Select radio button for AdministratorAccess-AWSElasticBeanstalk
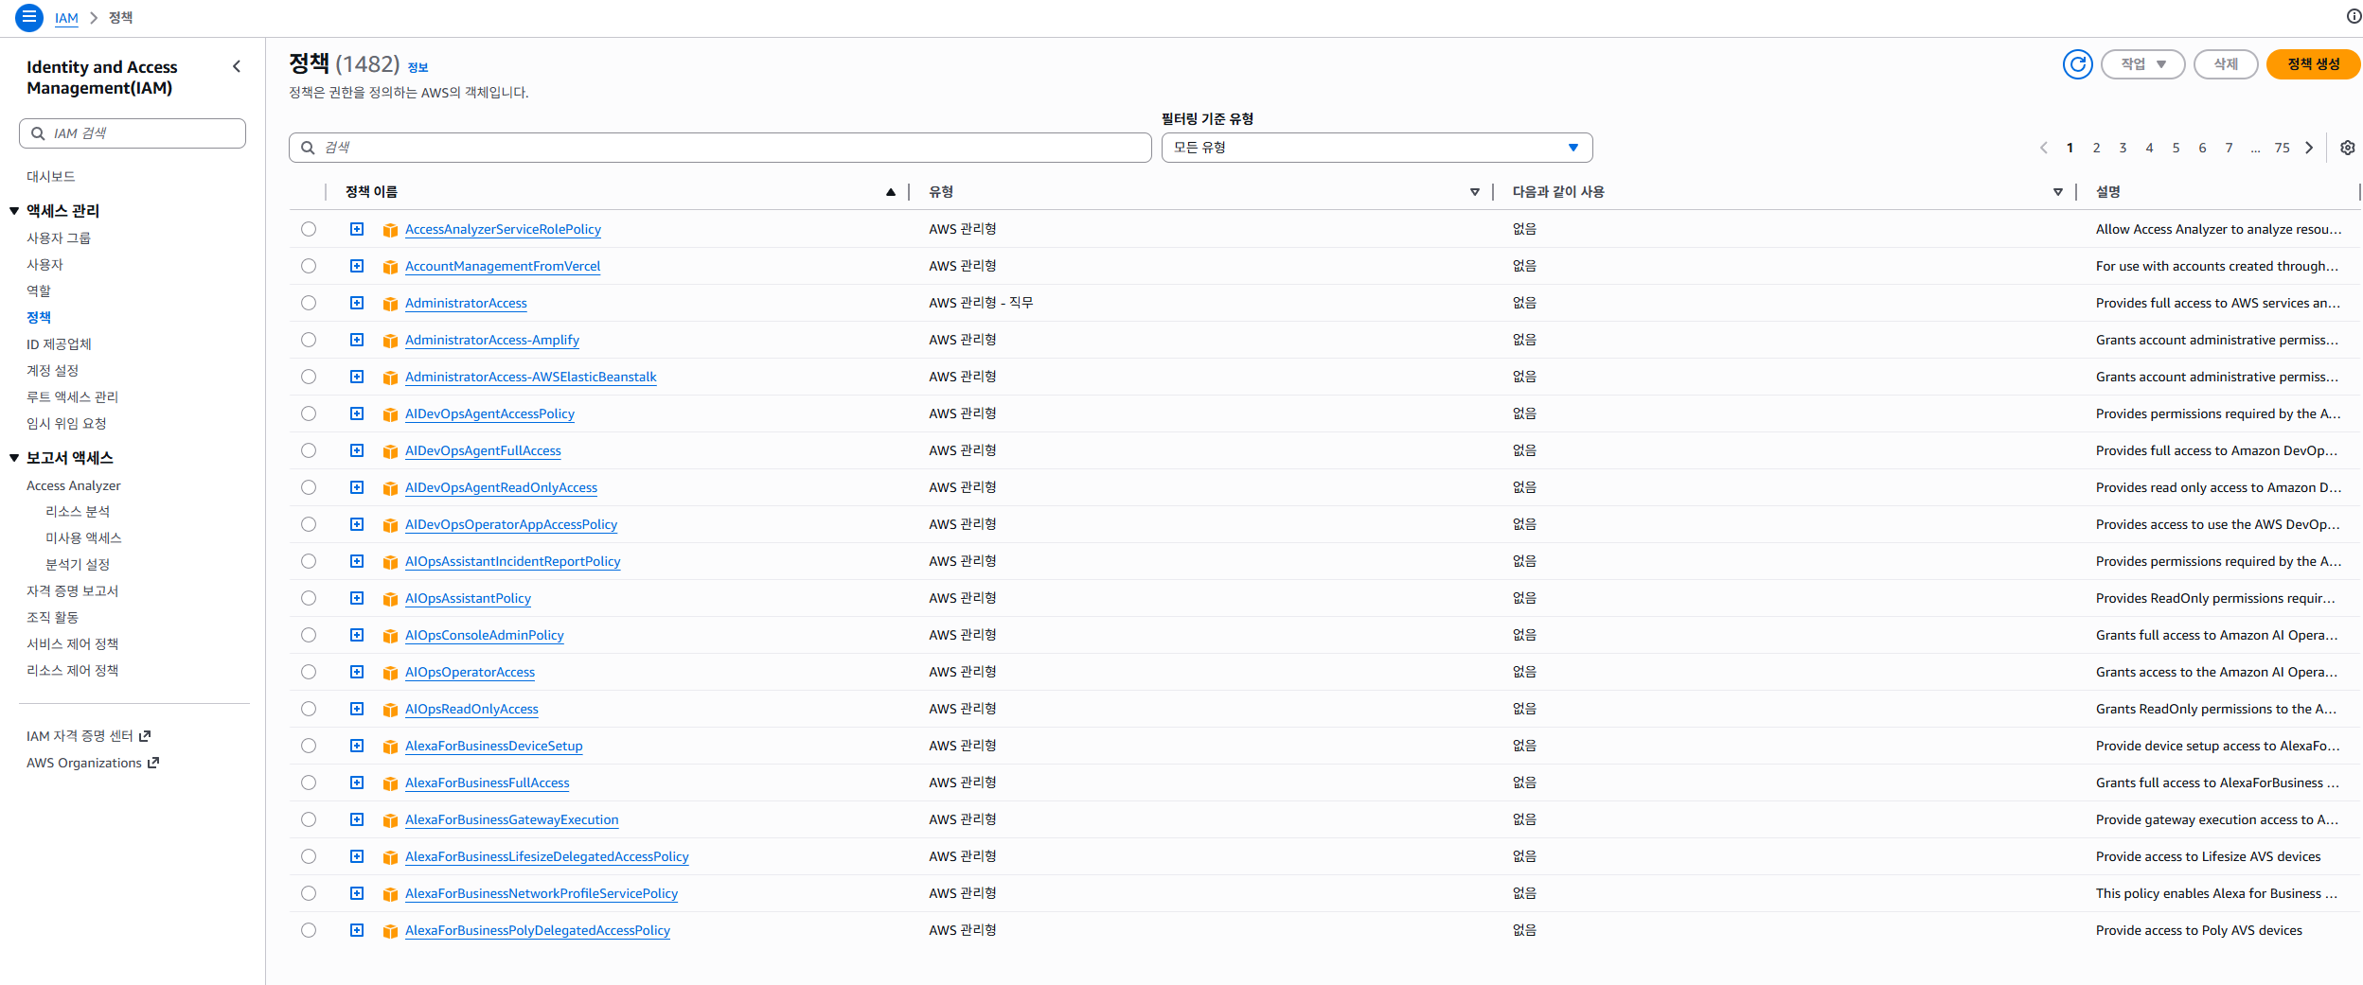2363x985 pixels. (309, 377)
